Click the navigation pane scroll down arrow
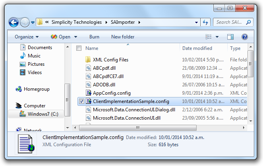Image resolution: width=263 pixels, height=166 pixels. point(68,128)
